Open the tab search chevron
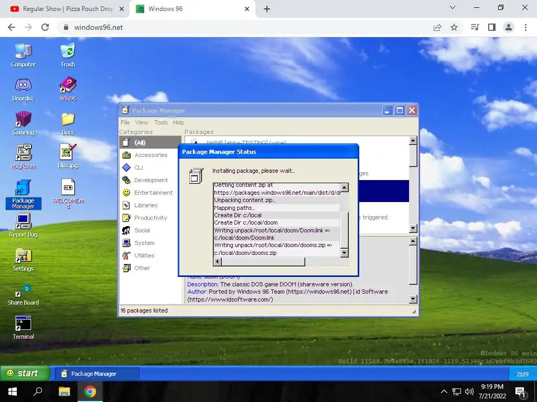 point(453,7)
